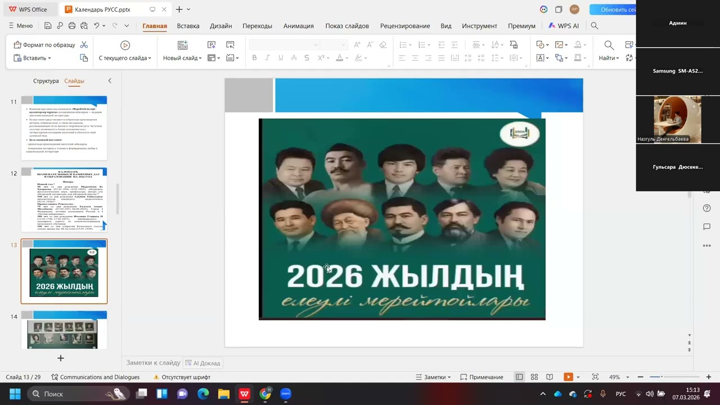
Task: Switch to the Рецензирование tab
Action: (405, 26)
